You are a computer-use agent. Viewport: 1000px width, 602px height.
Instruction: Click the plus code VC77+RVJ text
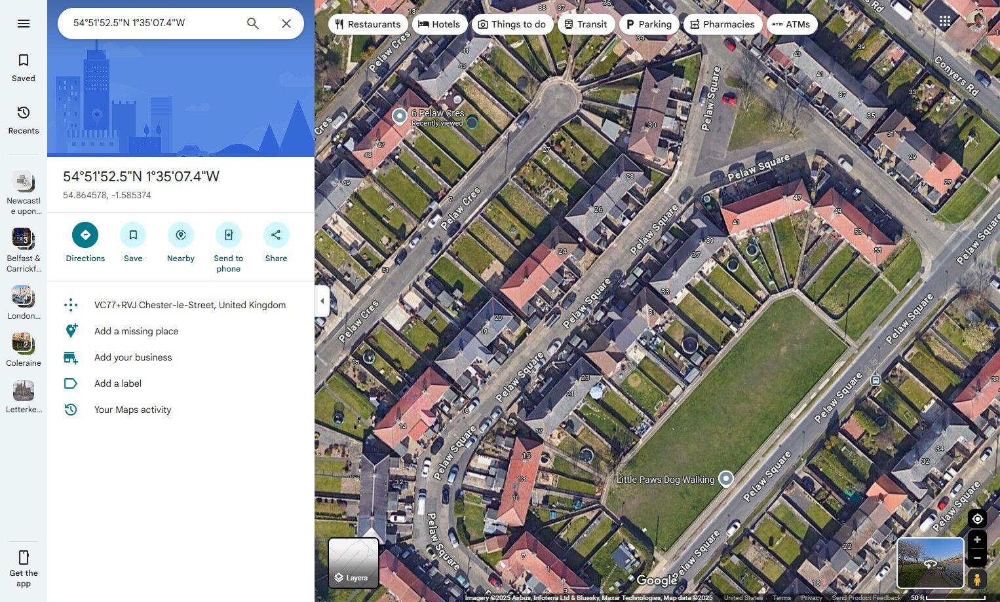pos(190,305)
